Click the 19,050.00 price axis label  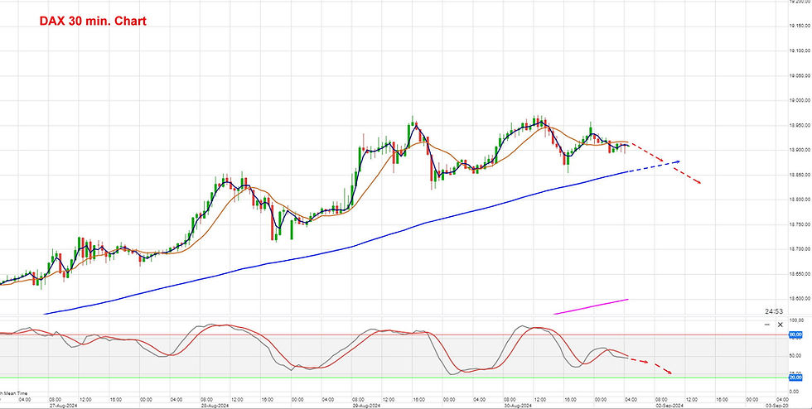point(799,75)
